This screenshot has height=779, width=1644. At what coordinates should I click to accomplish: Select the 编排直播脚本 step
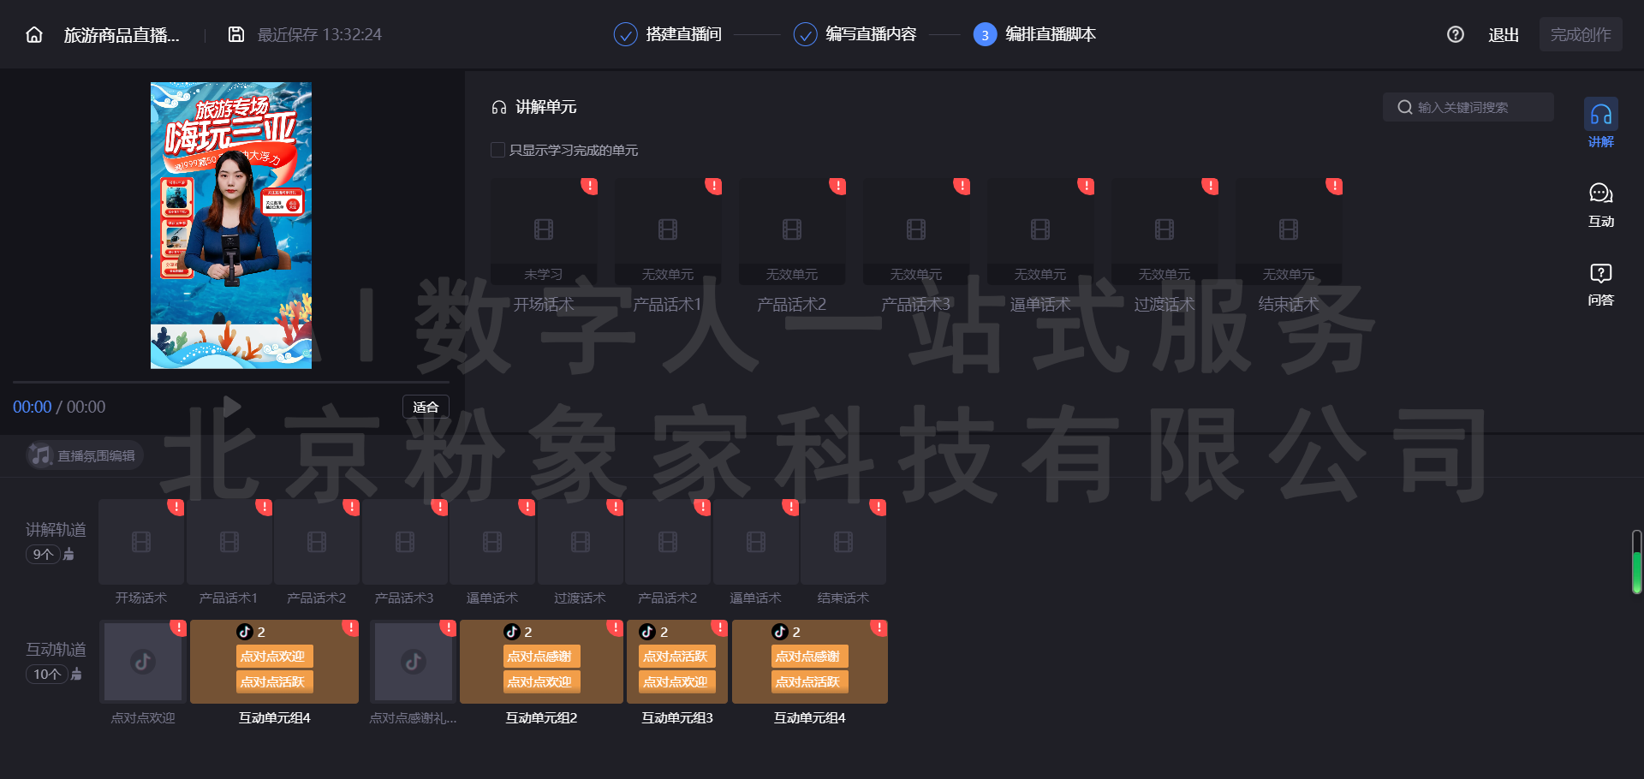pyautogui.click(x=1035, y=35)
